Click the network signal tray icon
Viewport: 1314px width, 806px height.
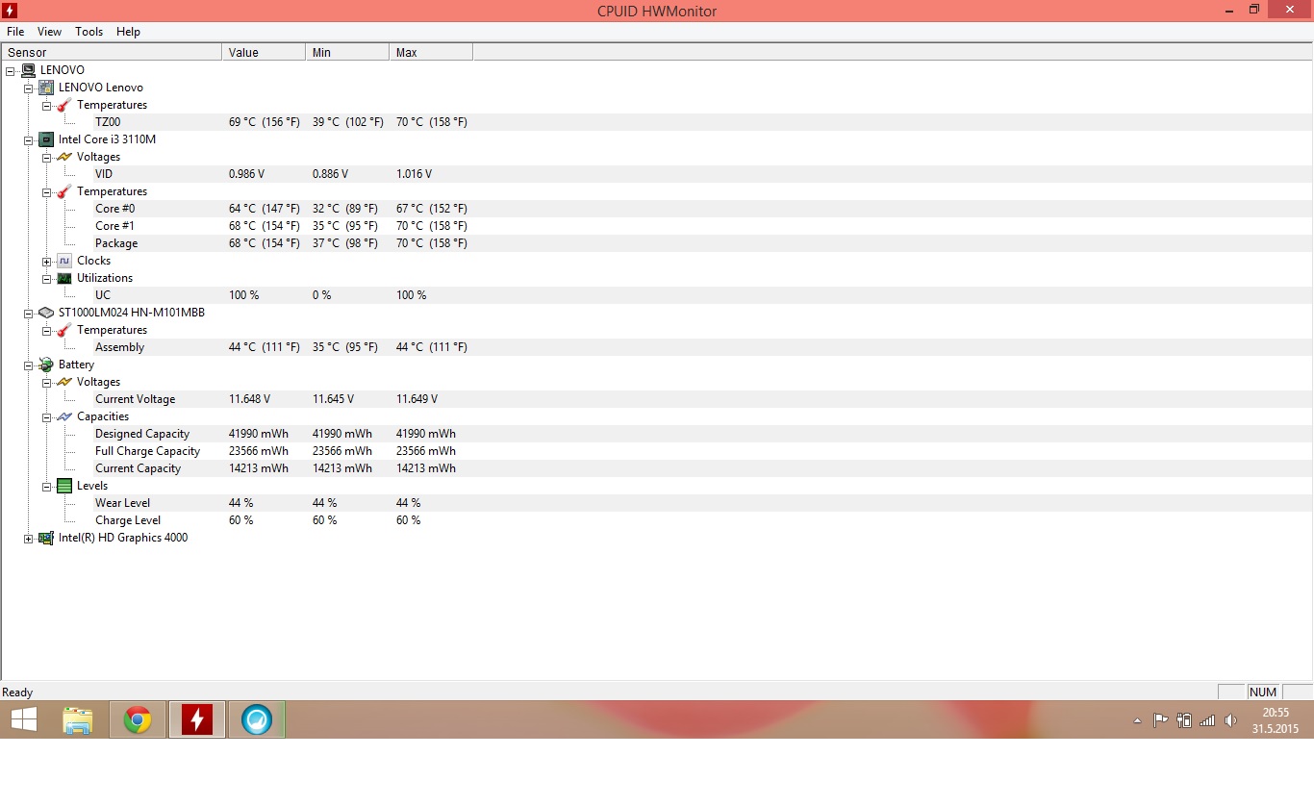pos(1207,720)
